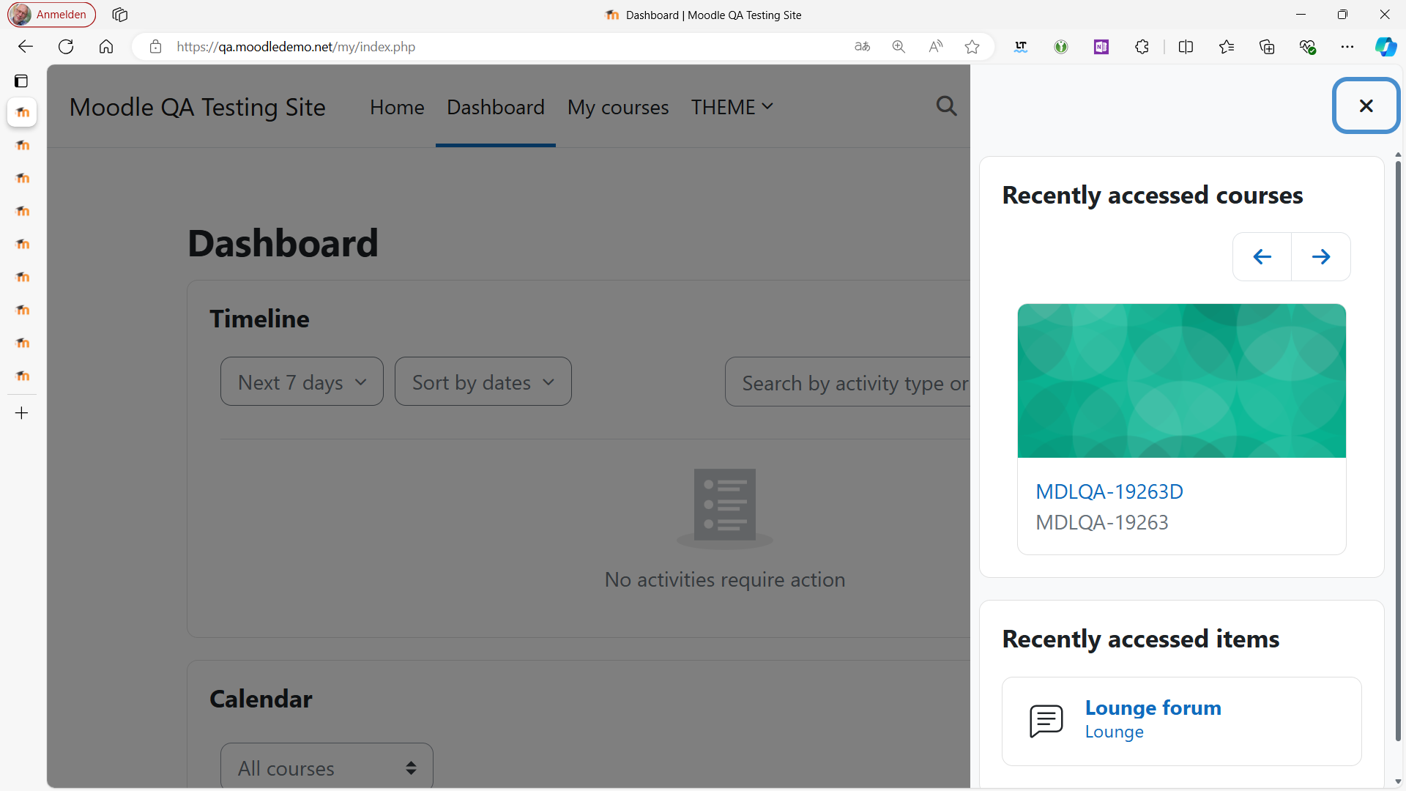The width and height of the screenshot is (1406, 791).
Task: Select the second Moodle vertical tab
Action: (22, 145)
